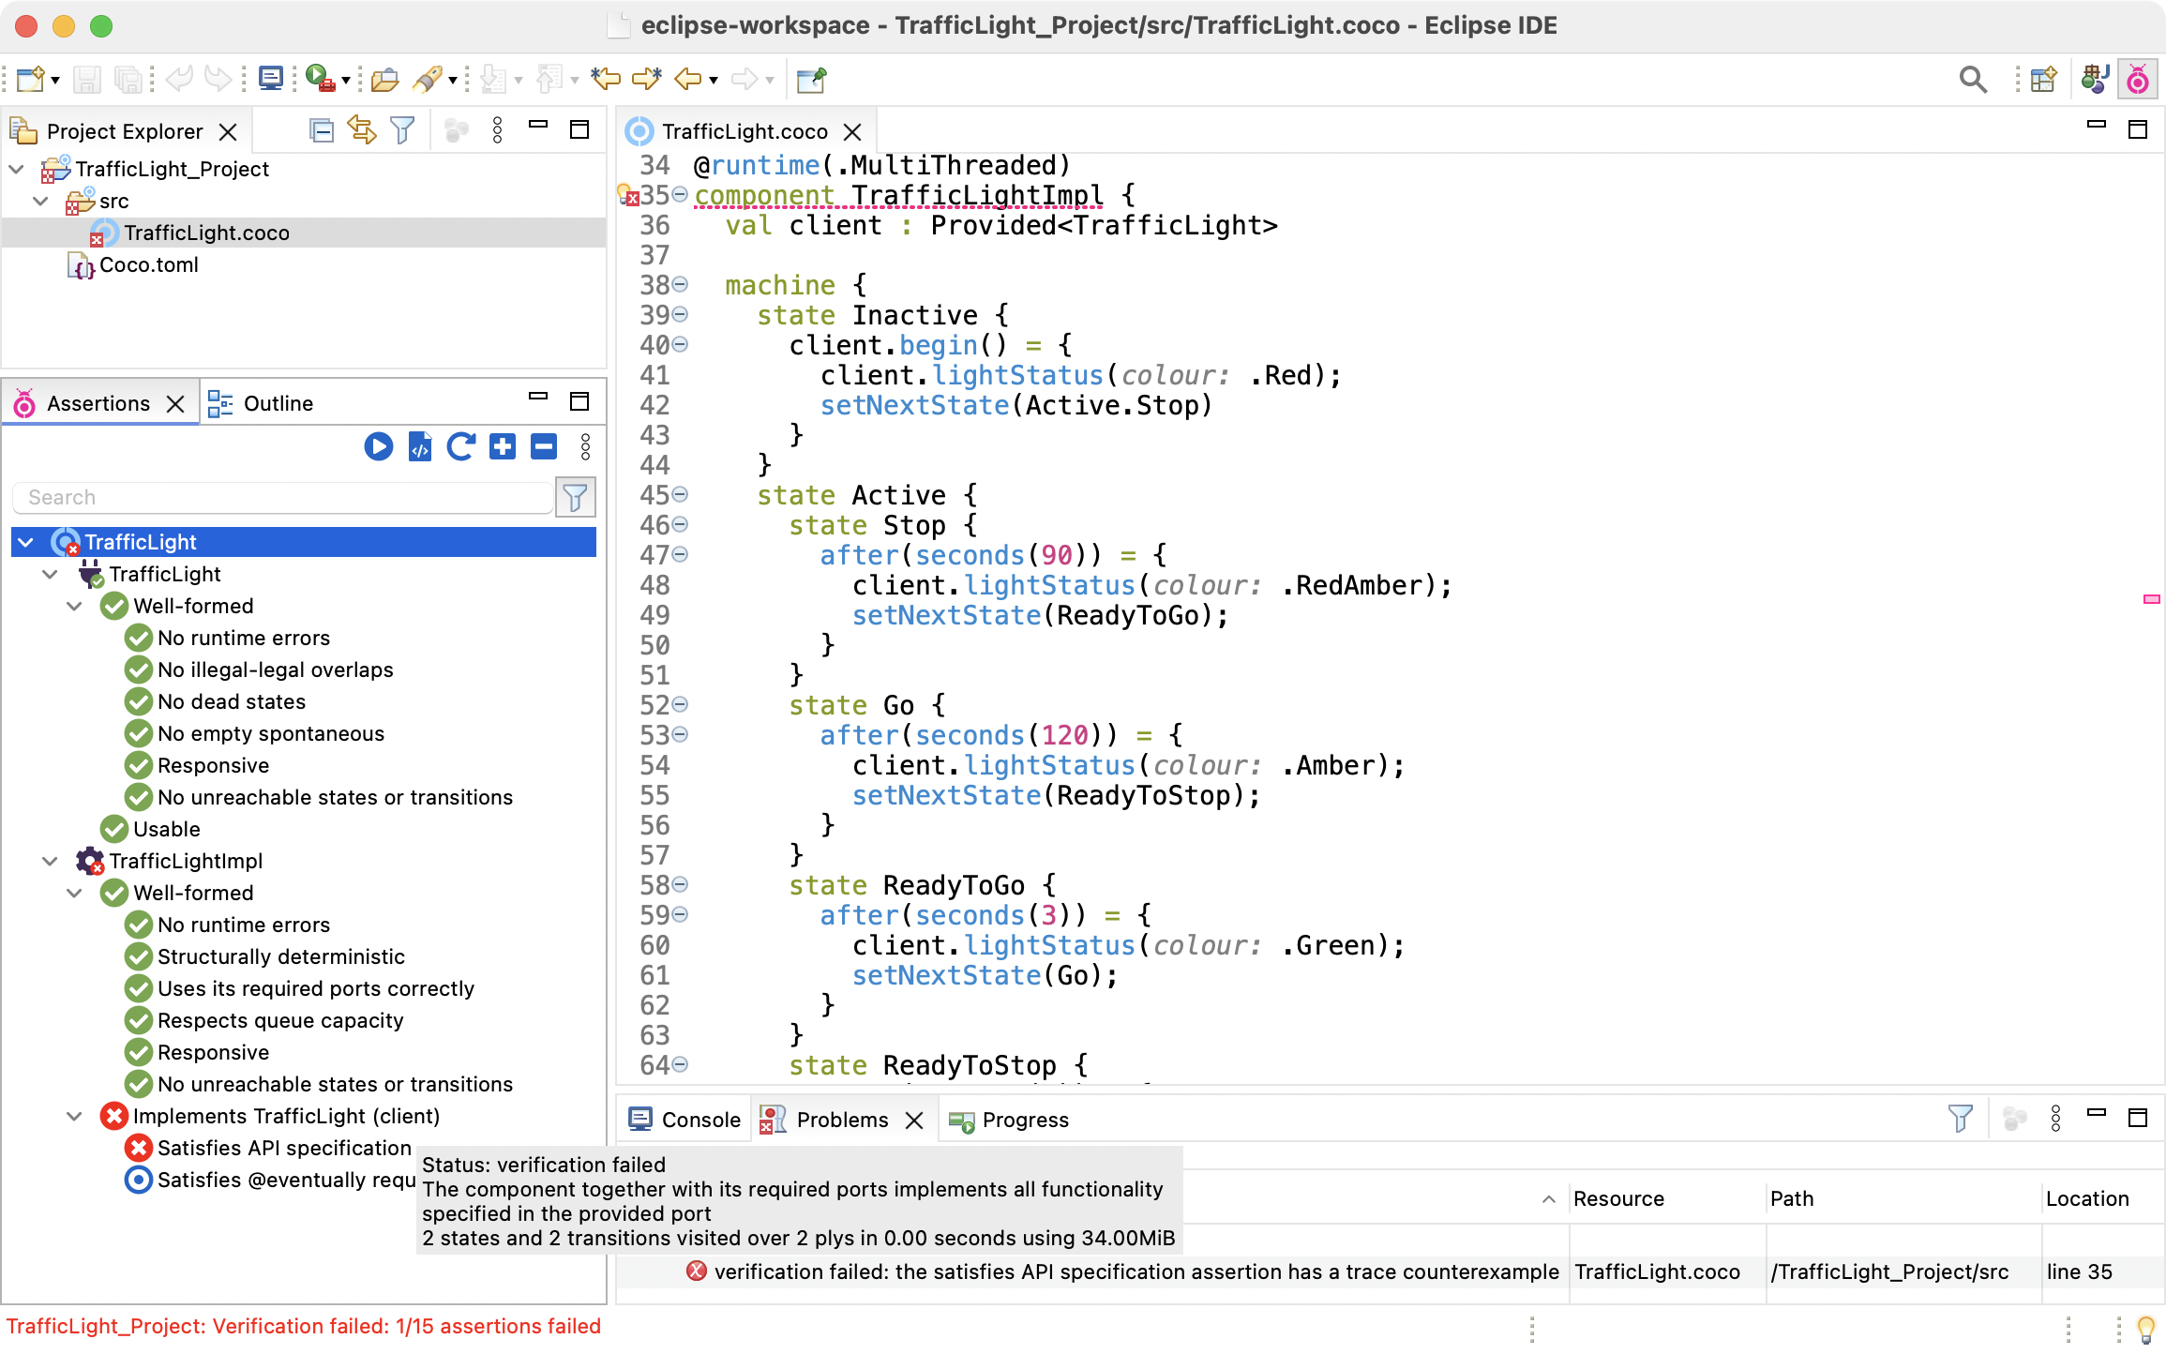Collapse the TrafficLightImpl assertions node
The image size is (2166, 1354).
click(51, 861)
